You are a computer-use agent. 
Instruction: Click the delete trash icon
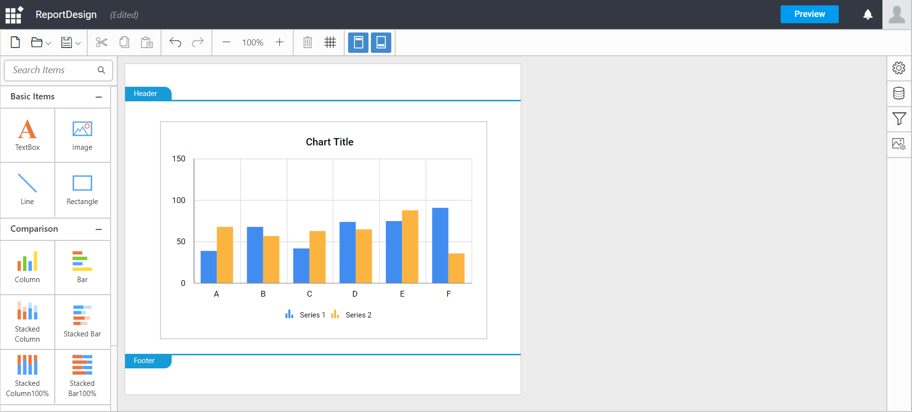point(307,43)
